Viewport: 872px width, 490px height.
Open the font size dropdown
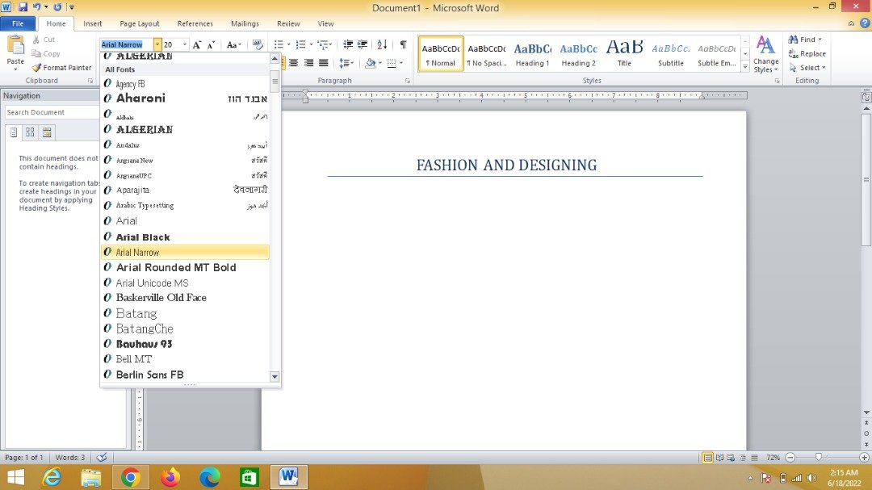tap(185, 44)
